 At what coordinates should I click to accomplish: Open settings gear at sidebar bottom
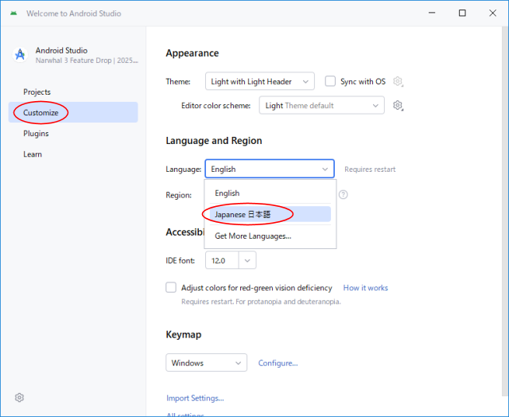(x=19, y=398)
